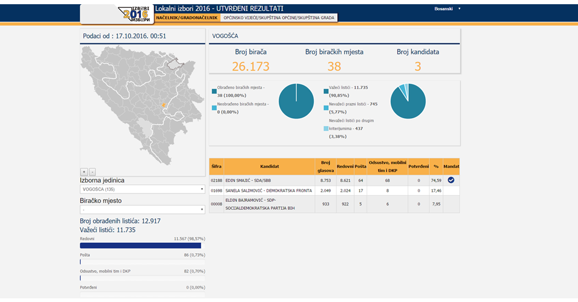Open the Bosanski language dropdown
Screen dimensions: 578x302
pyautogui.click(x=447, y=8)
